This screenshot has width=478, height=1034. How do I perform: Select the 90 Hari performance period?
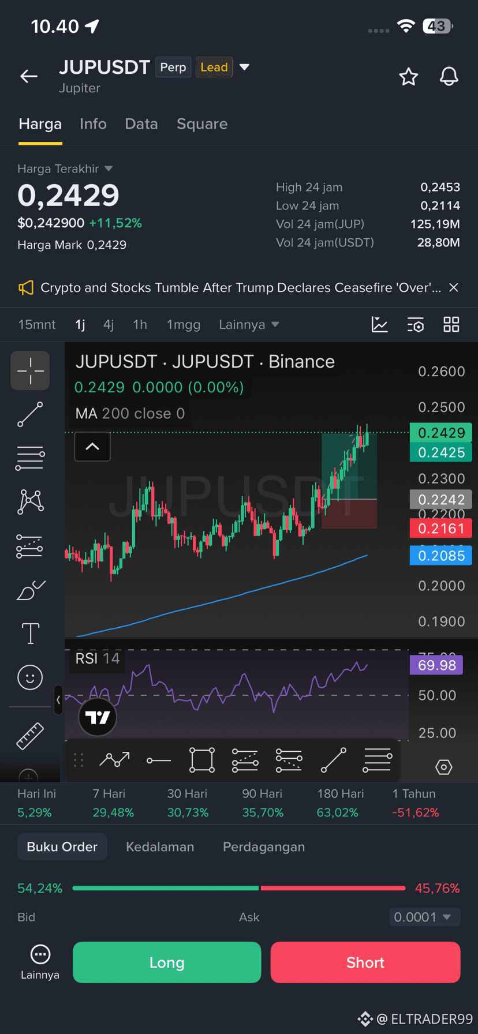pyautogui.click(x=263, y=803)
